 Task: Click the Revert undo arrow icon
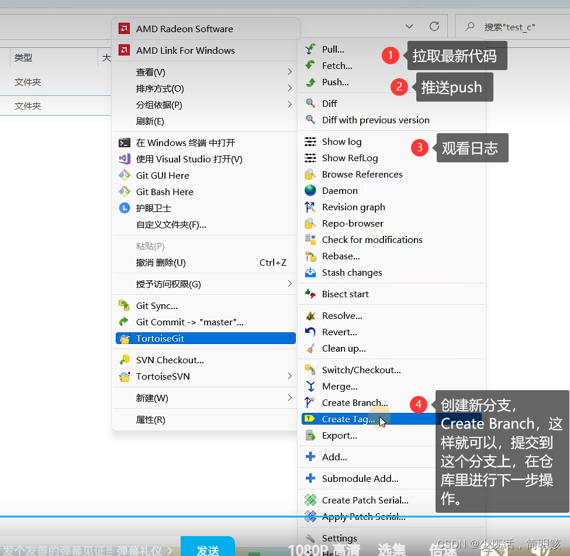click(x=310, y=332)
